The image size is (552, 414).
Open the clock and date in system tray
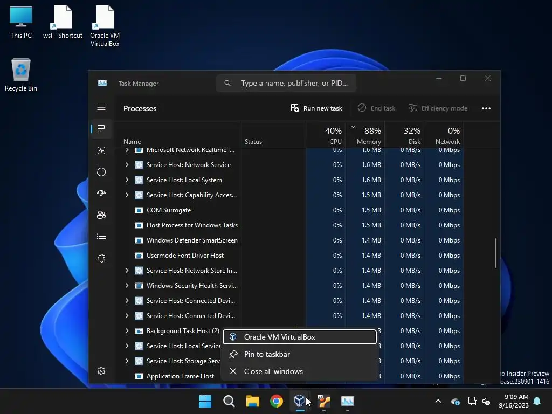[514, 401]
